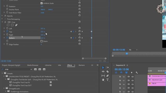Open the Media Browser tab
This screenshot has width=166, height=93.
click(33, 65)
